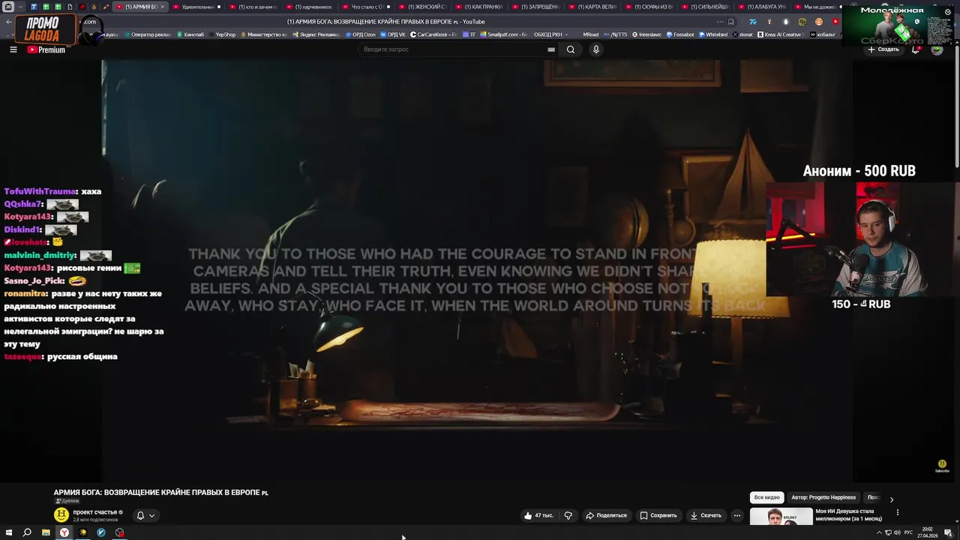
Task: Open the system tray volume icon
Action: coord(897,532)
